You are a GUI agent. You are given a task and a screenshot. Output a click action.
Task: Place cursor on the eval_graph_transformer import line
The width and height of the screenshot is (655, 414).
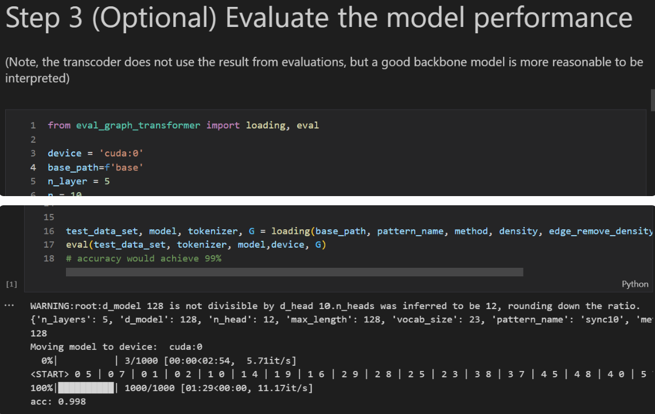183,125
